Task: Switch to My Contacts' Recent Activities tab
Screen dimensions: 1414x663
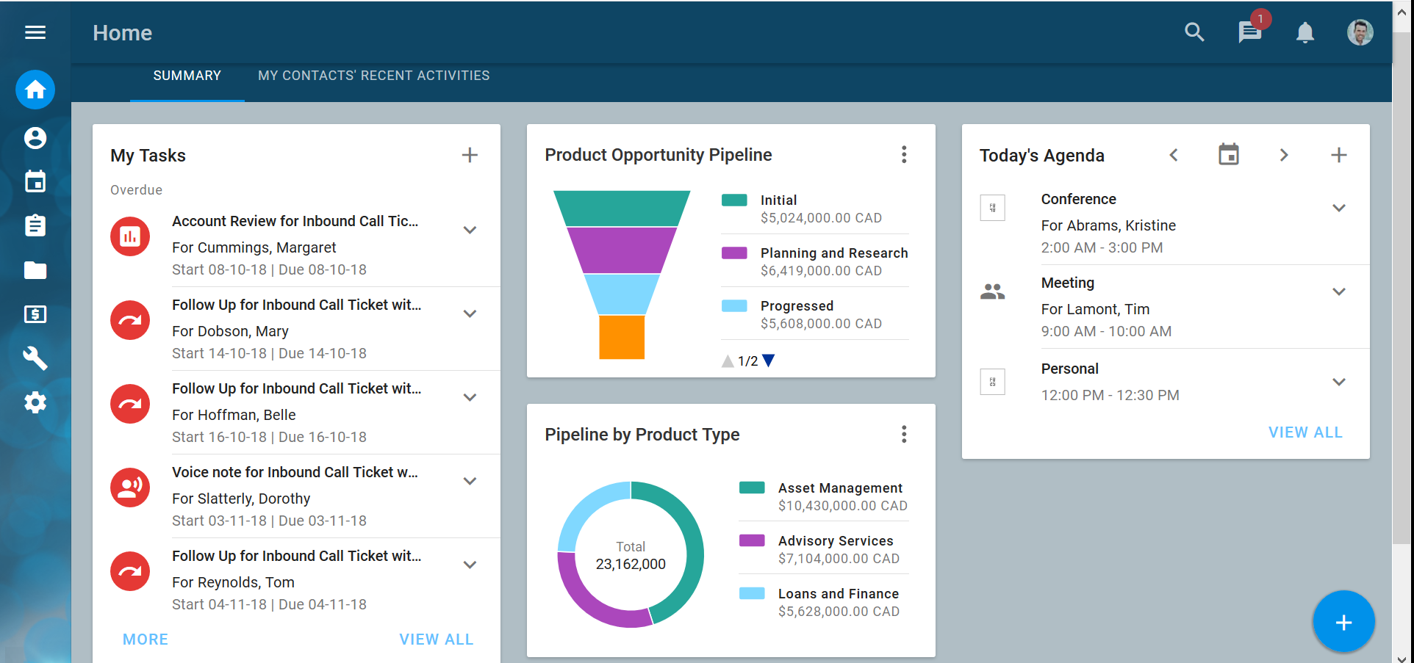Action: click(373, 76)
